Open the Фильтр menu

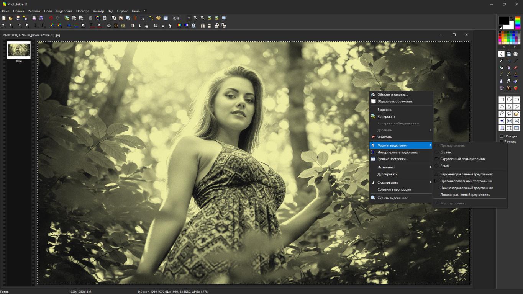point(98,11)
